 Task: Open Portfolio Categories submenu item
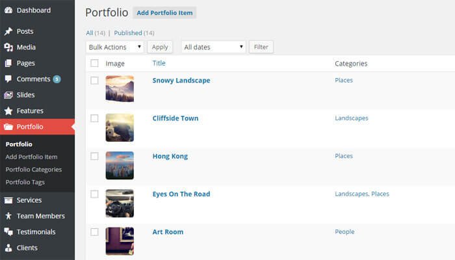[x=33, y=170]
